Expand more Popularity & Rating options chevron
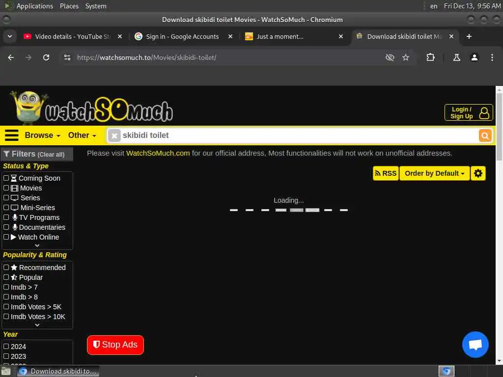Screen dimensions: 503x377 37,325
